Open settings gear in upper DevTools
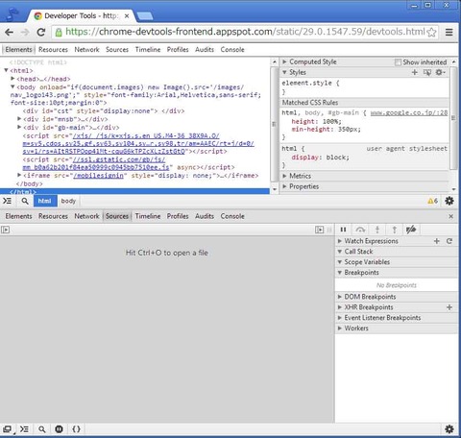Screen dimensions: 461x438 click(x=449, y=201)
